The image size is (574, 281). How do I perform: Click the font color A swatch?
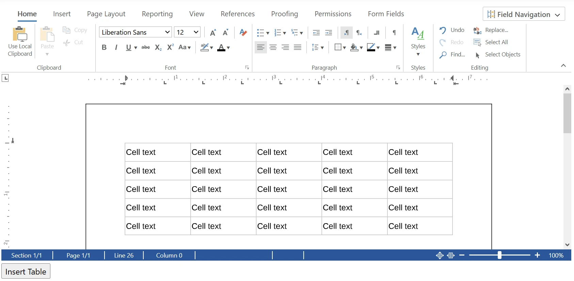pyautogui.click(x=221, y=48)
